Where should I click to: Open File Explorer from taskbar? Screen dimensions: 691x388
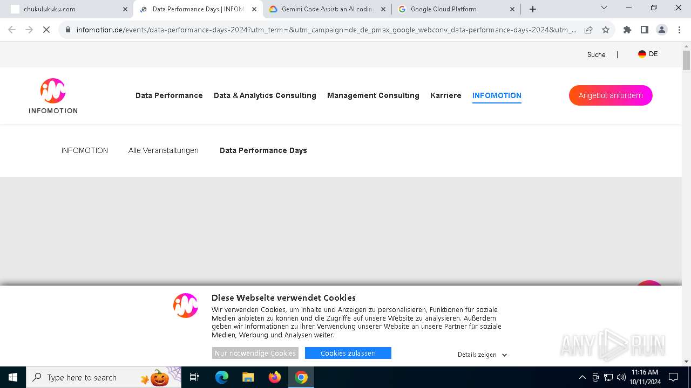[x=248, y=377]
